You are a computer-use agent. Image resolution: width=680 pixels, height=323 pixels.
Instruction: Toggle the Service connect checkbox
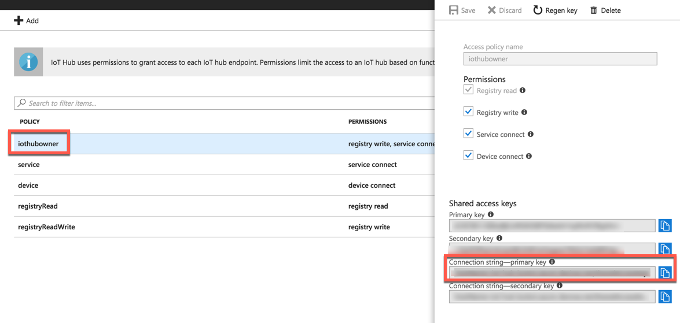click(x=469, y=134)
